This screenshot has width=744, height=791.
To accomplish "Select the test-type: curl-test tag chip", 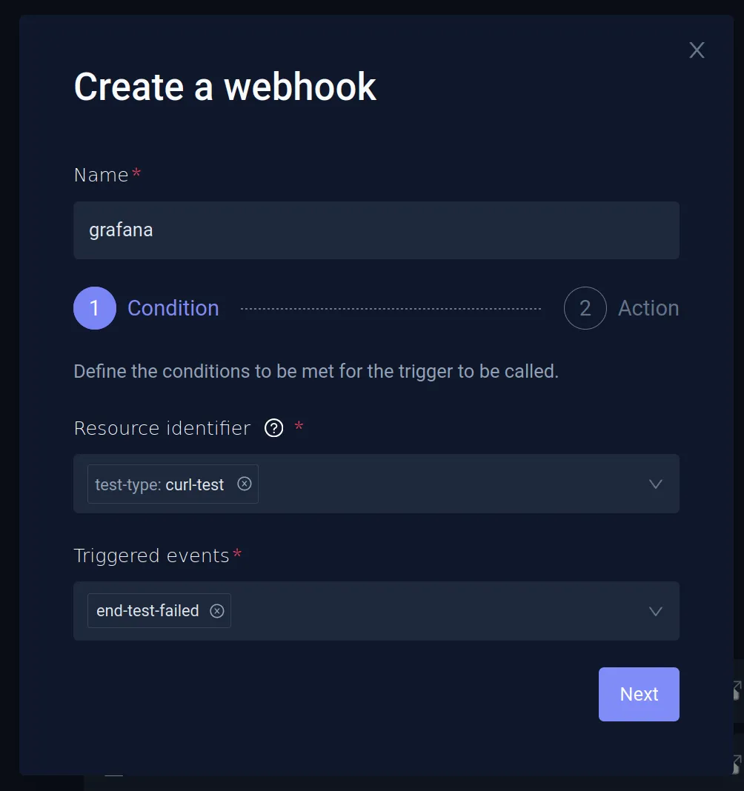I will pyautogui.click(x=159, y=484).
